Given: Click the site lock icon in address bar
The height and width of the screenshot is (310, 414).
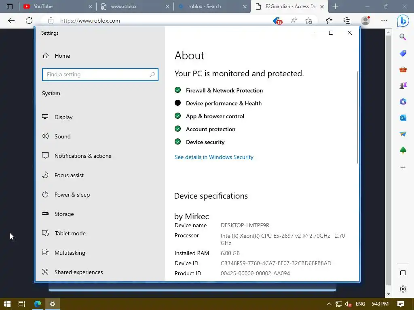Looking at the screenshot, I should coord(51,21).
